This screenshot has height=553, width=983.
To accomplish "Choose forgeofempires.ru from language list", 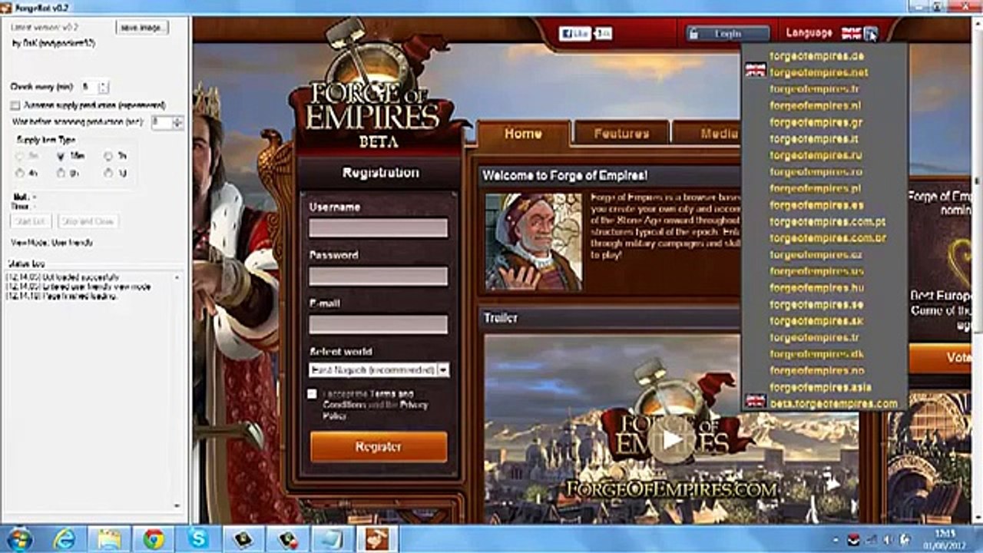I will coord(816,155).
